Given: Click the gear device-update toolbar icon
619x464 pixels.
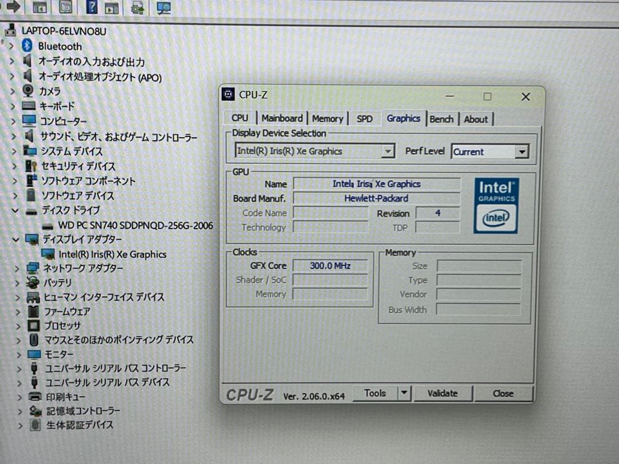Looking at the screenshot, I should (x=137, y=7).
